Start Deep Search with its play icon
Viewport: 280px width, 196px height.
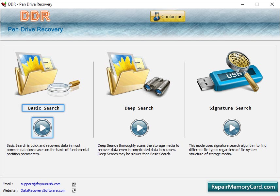coord(139,128)
